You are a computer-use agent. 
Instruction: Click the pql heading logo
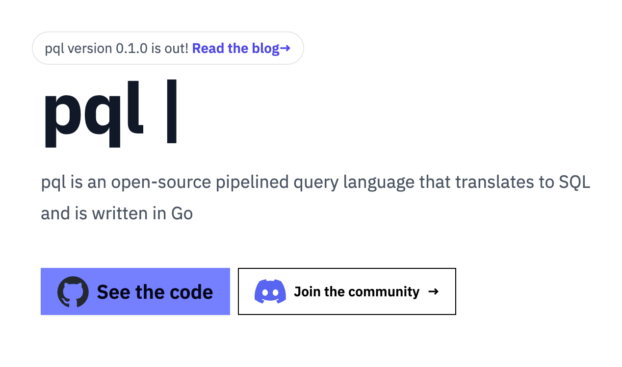click(93, 112)
